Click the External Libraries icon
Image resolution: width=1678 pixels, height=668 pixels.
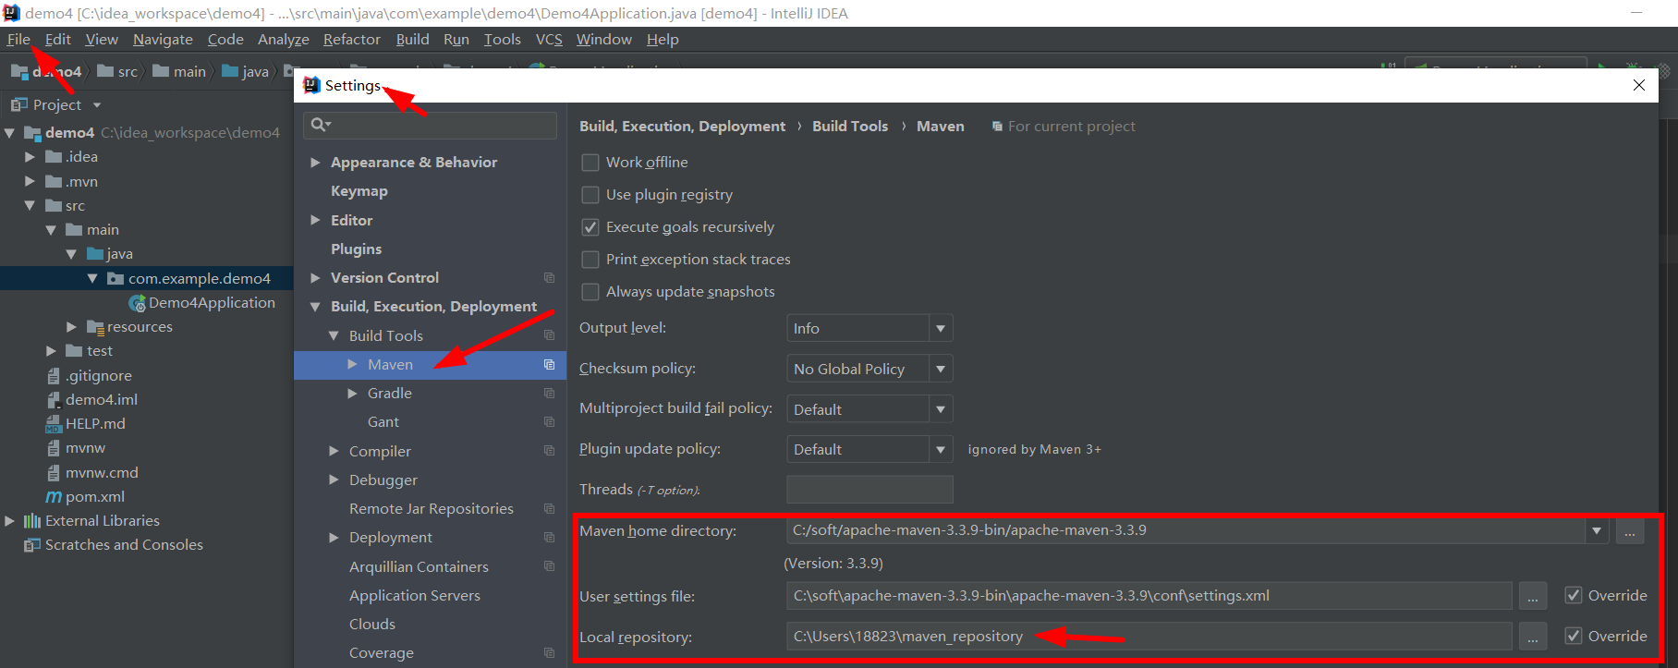click(32, 521)
